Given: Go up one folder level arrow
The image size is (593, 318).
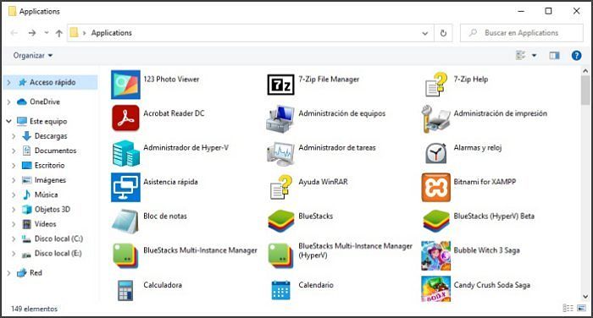Looking at the screenshot, I should pos(59,33).
